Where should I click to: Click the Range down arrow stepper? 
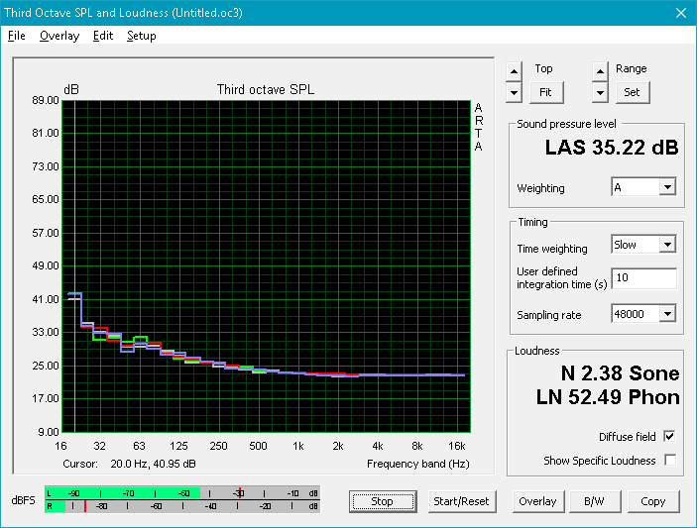coord(600,93)
